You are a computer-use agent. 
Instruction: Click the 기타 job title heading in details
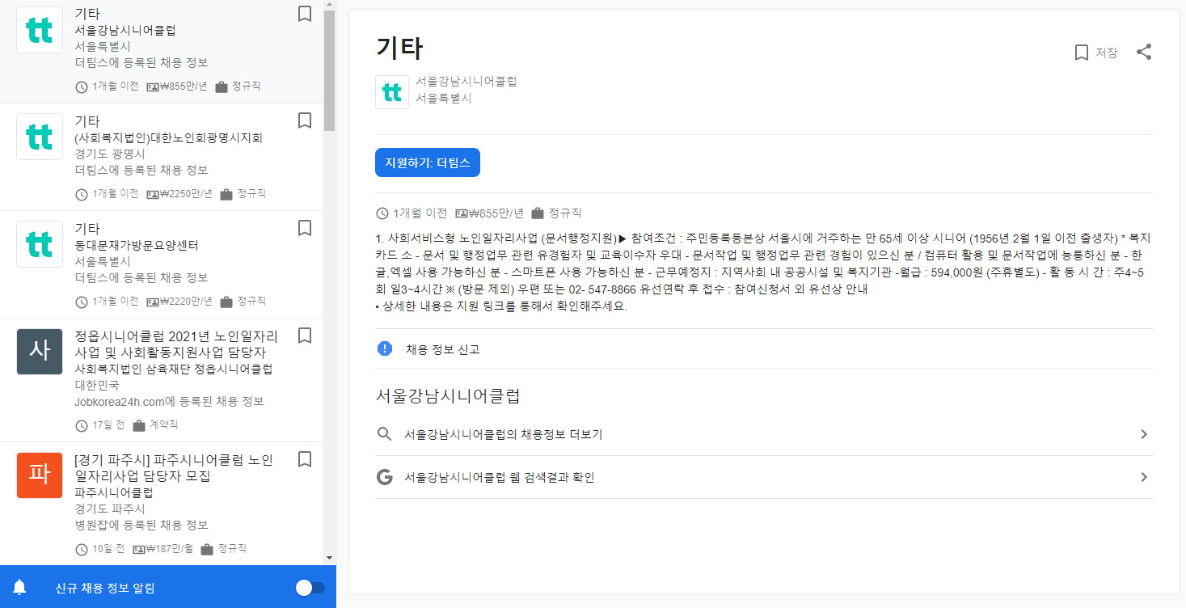coord(399,49)
